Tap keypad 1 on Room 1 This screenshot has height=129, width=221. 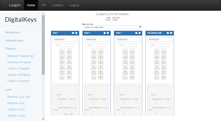pyautogui.click(x=62, y=51)
